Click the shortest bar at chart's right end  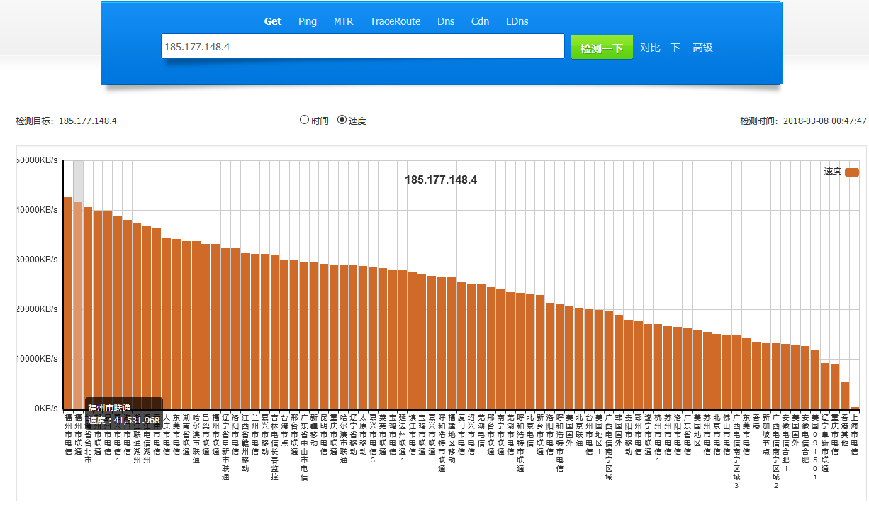pos(854,408)
